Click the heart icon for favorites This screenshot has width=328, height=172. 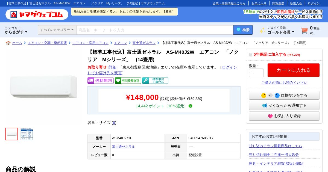point(270,116)
